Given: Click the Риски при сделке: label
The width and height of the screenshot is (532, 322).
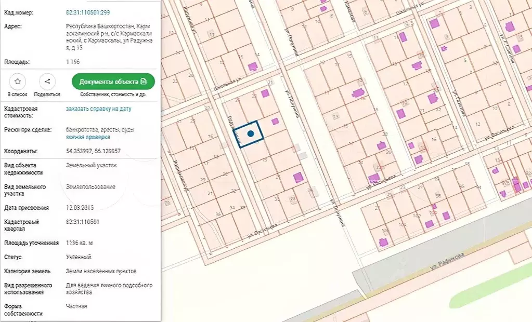Looking at the screenshot, I should [x=28, y=130].
